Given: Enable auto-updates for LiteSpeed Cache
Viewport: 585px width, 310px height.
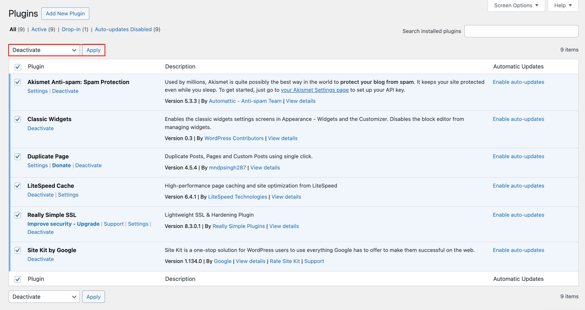Looking at the screenshot, I should pos(518,186).
